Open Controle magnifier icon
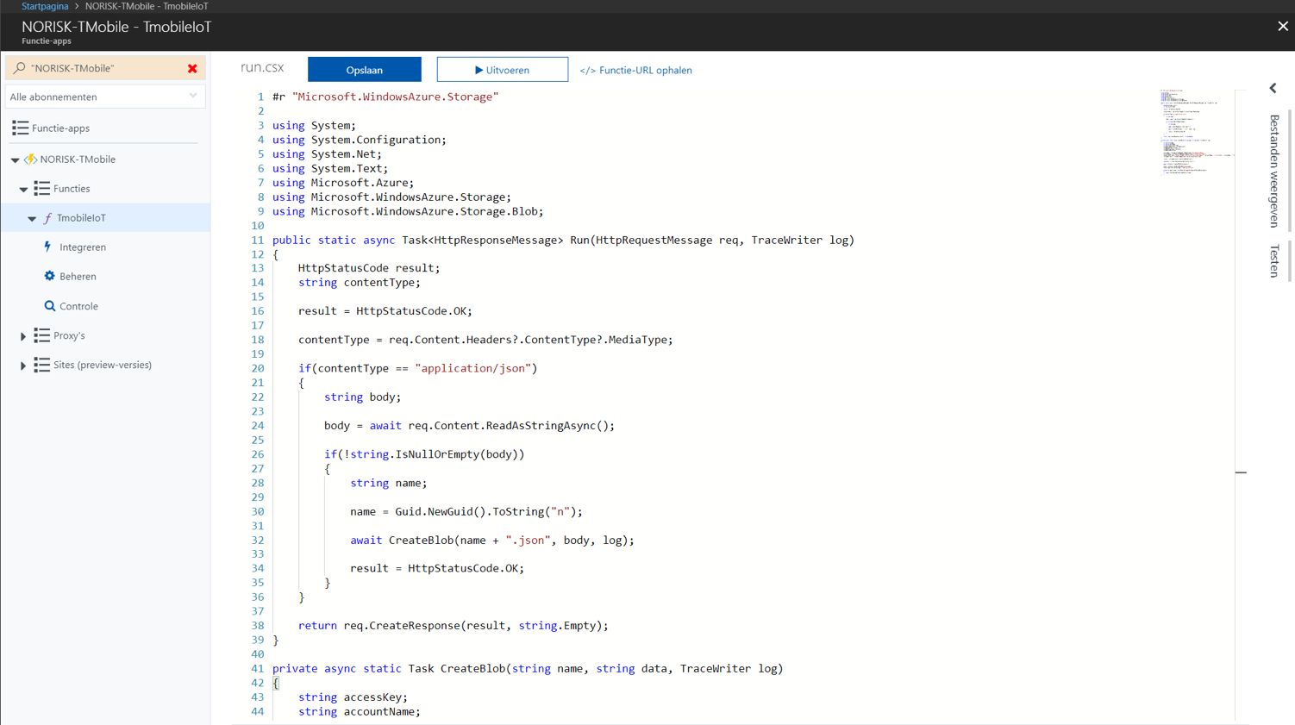This screenshot has height=725, width=1295. coord(50,306)
